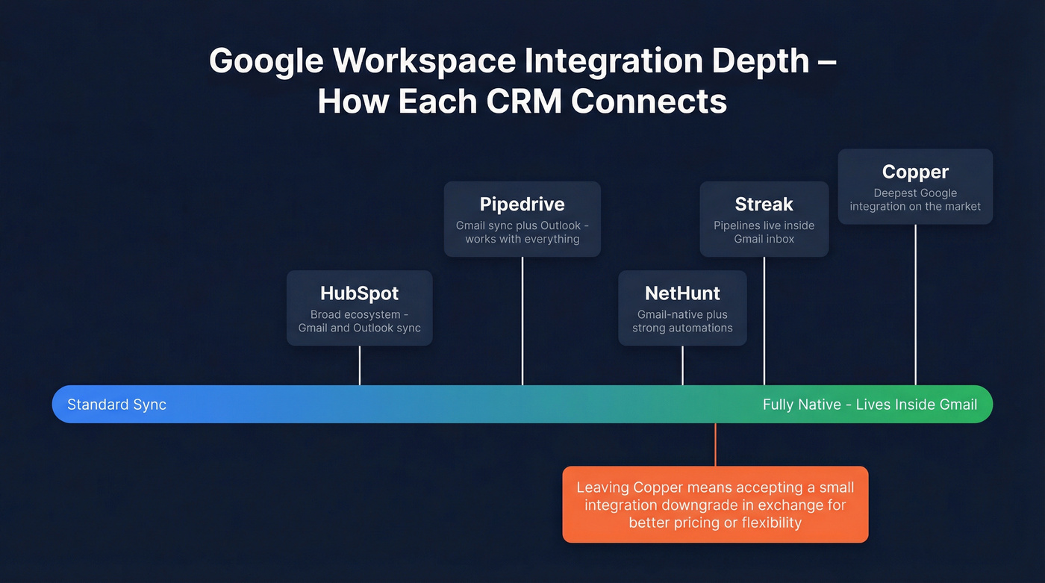Click the Standard Sync label

(116, 404)
